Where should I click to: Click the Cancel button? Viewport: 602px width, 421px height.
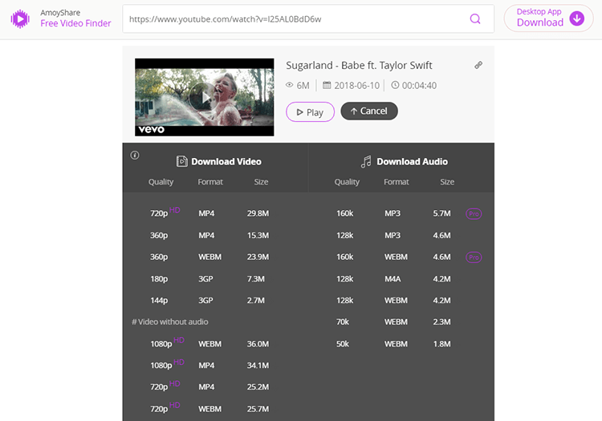[369, 111]
